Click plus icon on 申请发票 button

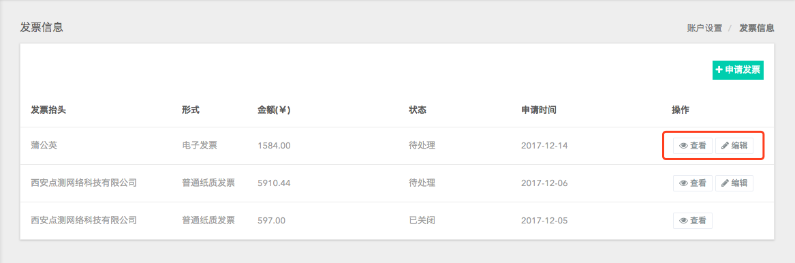coord(719,70)
